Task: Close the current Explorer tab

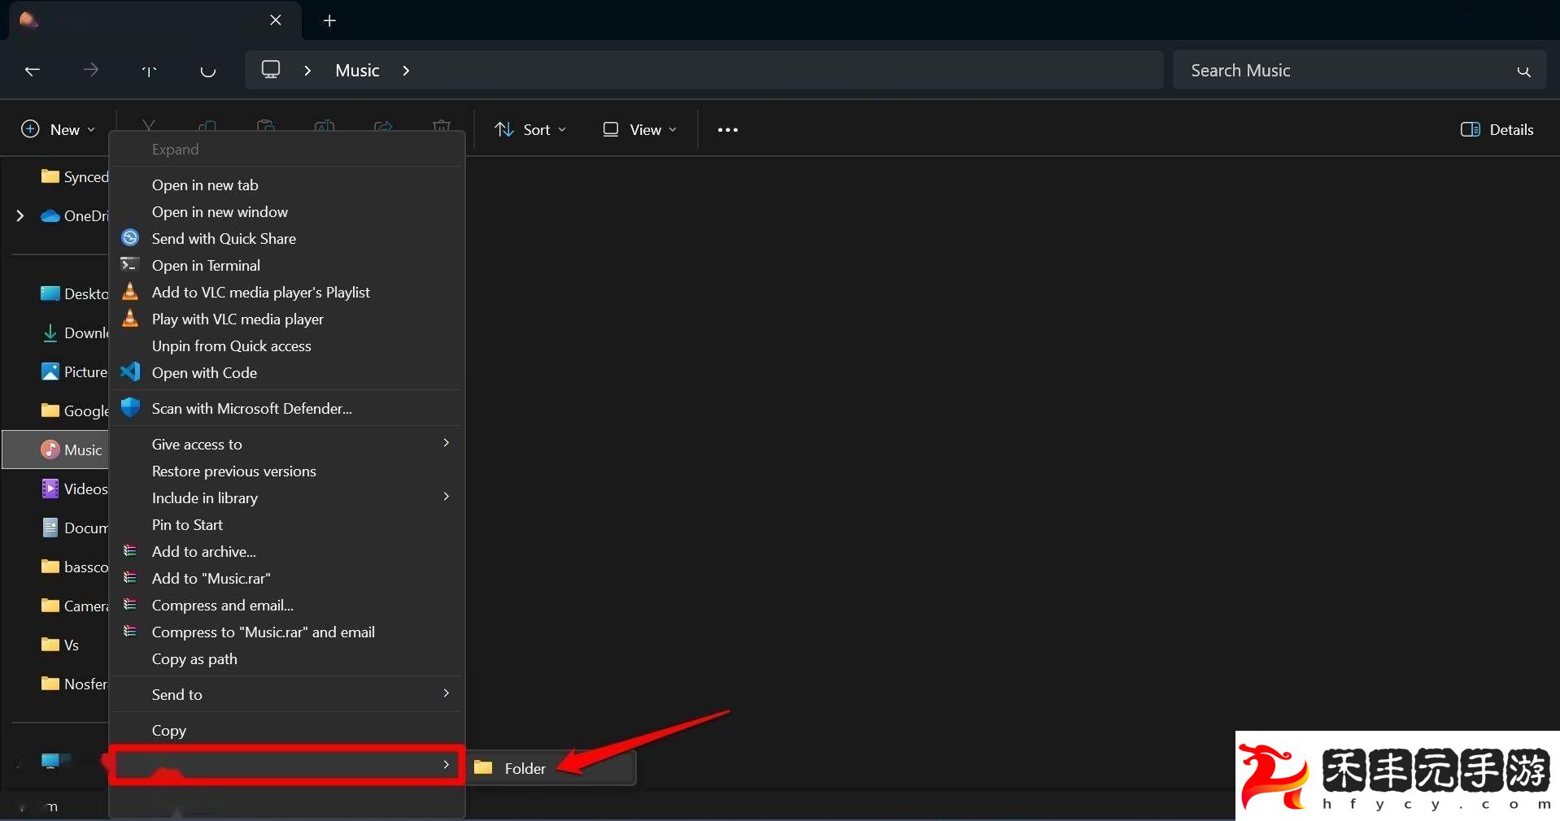Action: click(x=276, y=20)
